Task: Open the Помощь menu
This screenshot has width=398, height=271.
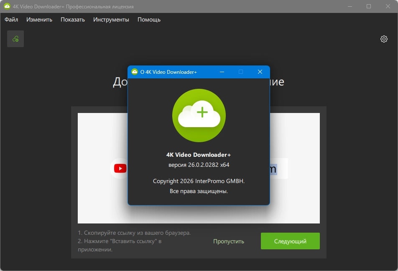Action: tap(149, 20)
